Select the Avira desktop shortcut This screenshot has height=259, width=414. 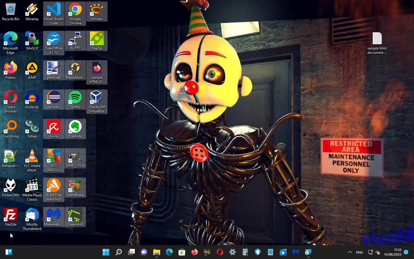pyautogui.click(x=54, y=129)
